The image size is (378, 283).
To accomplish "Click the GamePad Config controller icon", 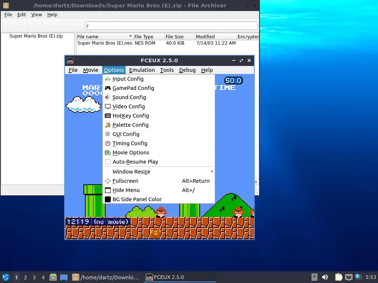I will tap(108, 88).
